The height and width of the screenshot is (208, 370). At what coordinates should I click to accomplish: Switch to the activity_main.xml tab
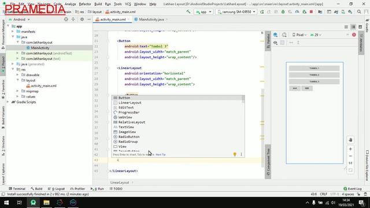tap(113, 19)
